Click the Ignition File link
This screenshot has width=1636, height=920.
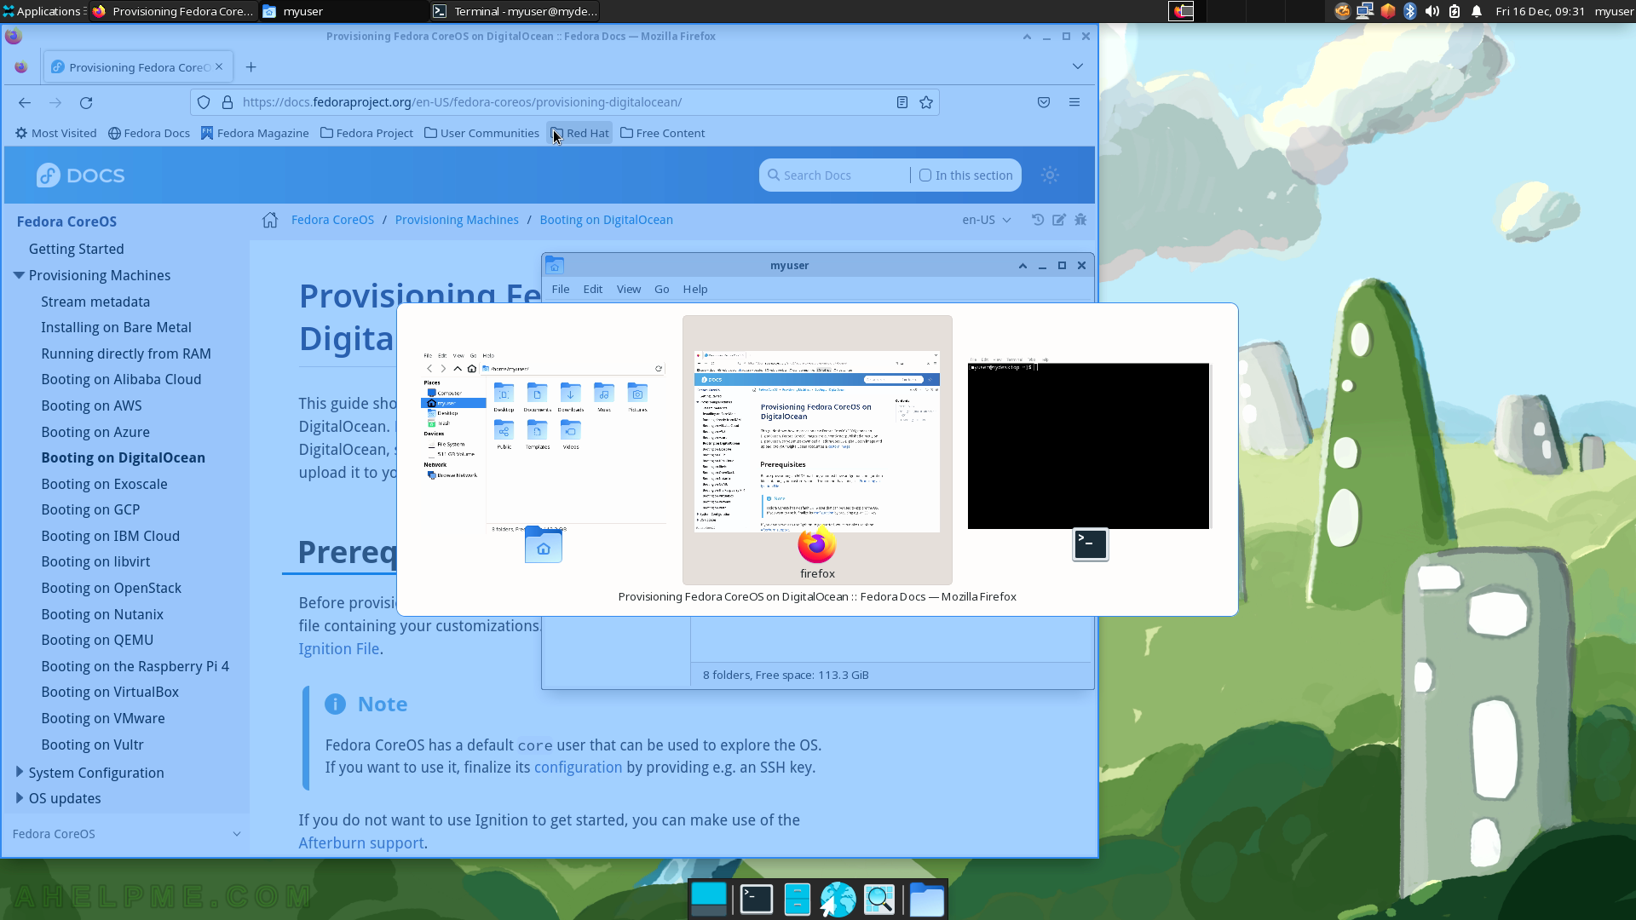(x=339, y=648)
